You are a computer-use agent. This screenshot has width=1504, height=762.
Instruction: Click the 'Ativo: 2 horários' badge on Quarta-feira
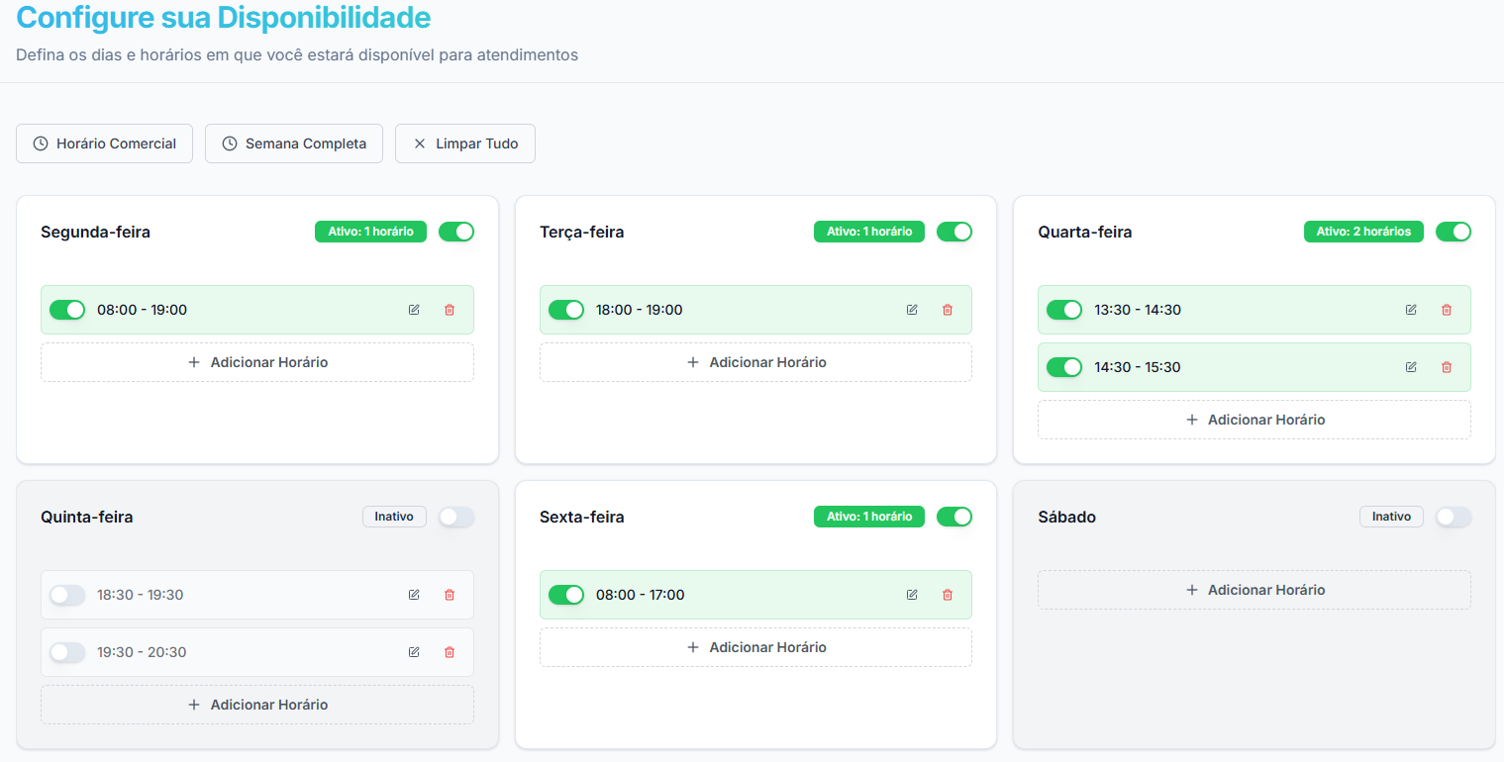(1363, 232)
